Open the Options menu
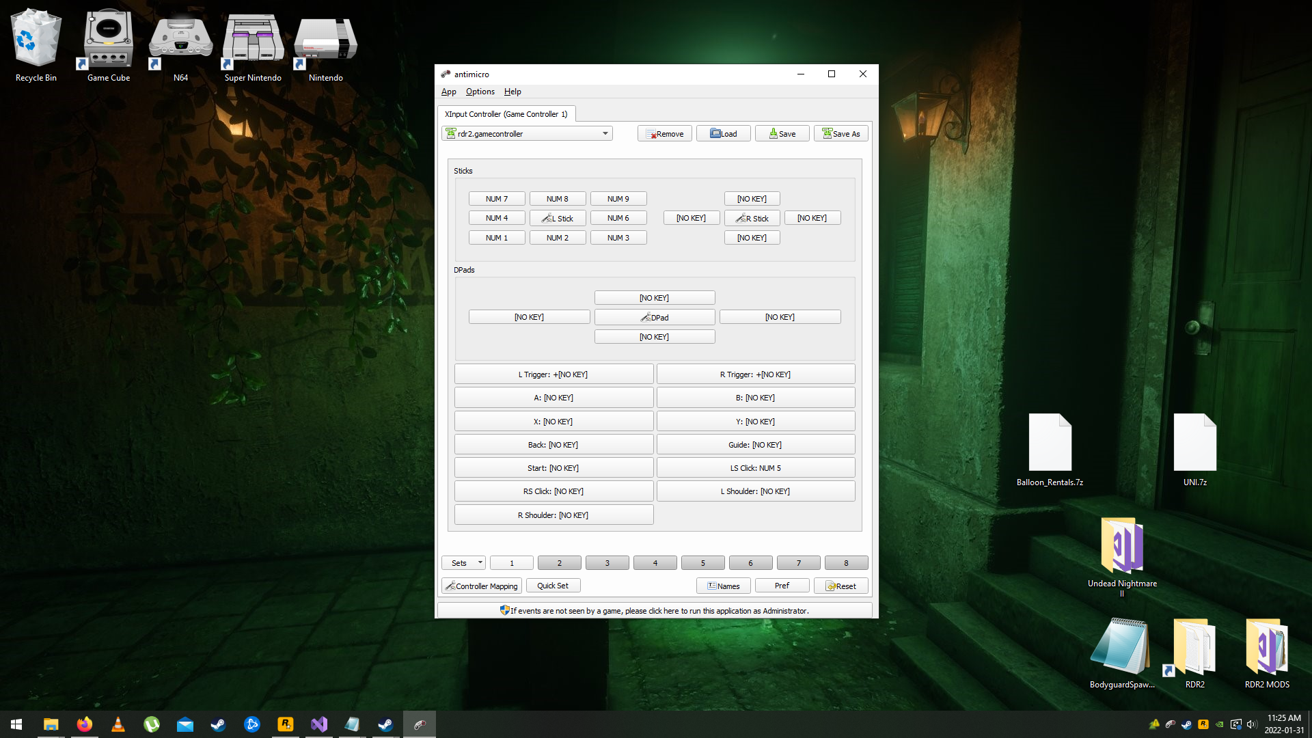This screenshot has width=1312, height=738. tap(480, 92)
